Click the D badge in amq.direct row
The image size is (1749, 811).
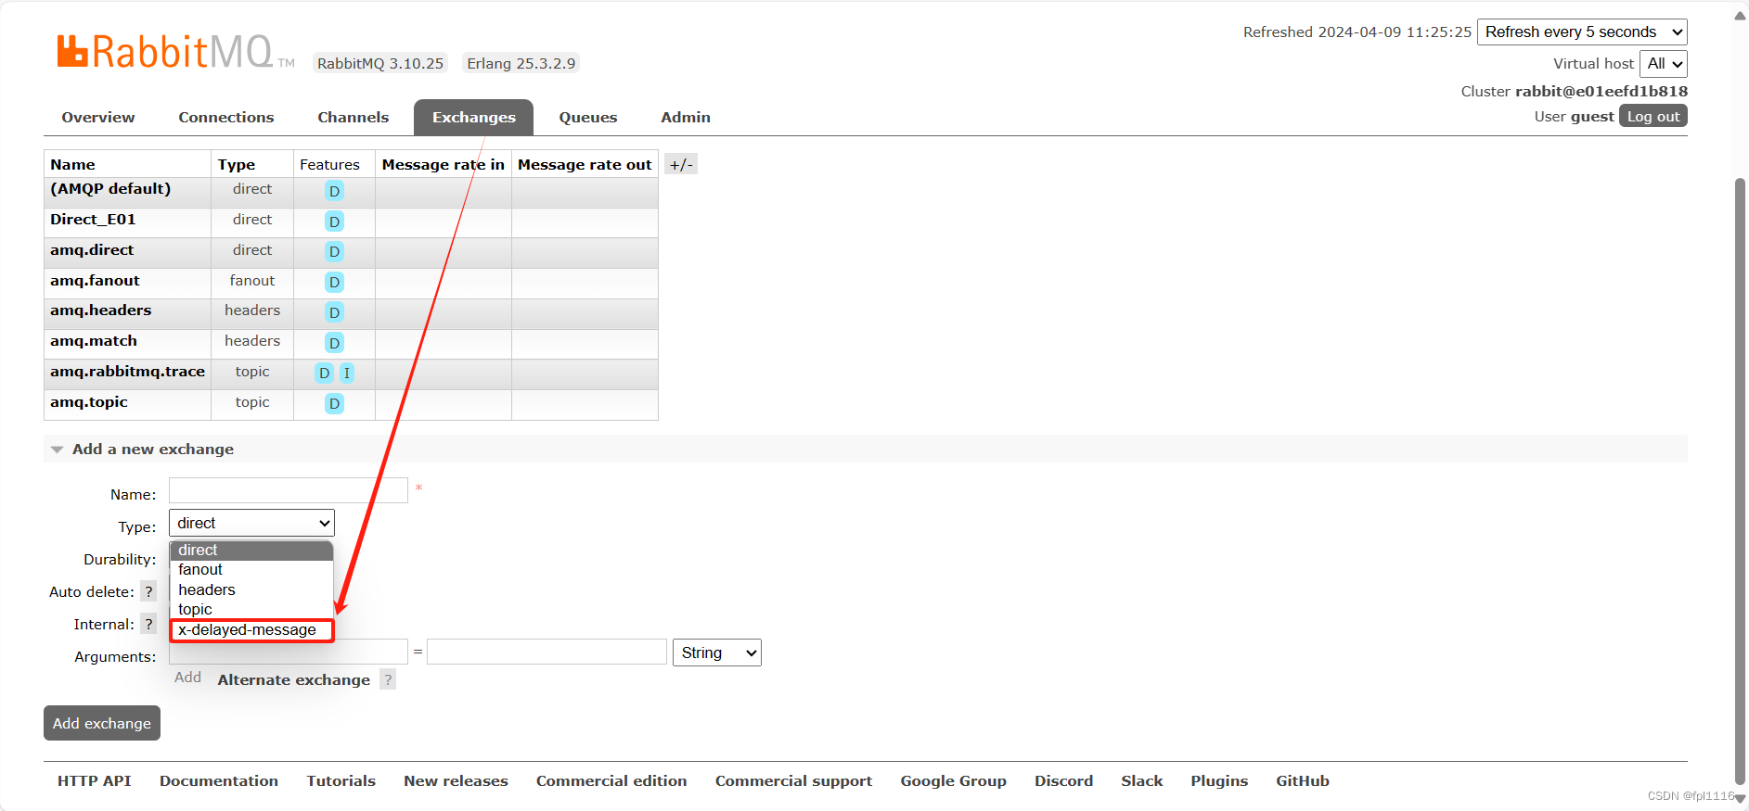tap(334, 251)
